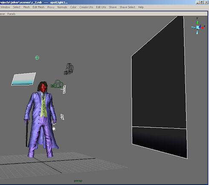Image resolution: width=209 pixels, height=185 pixels.
Task: Select the Joker character's red face mesh
Action: click(43, 88)
